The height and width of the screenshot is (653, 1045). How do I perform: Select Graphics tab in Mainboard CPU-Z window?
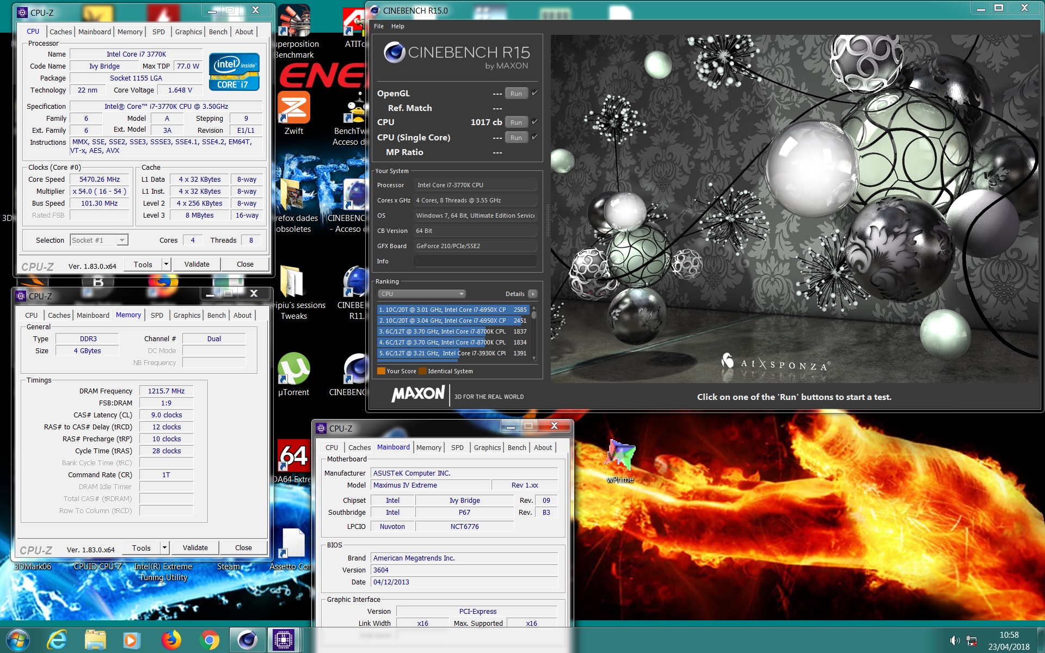point(487,447)
